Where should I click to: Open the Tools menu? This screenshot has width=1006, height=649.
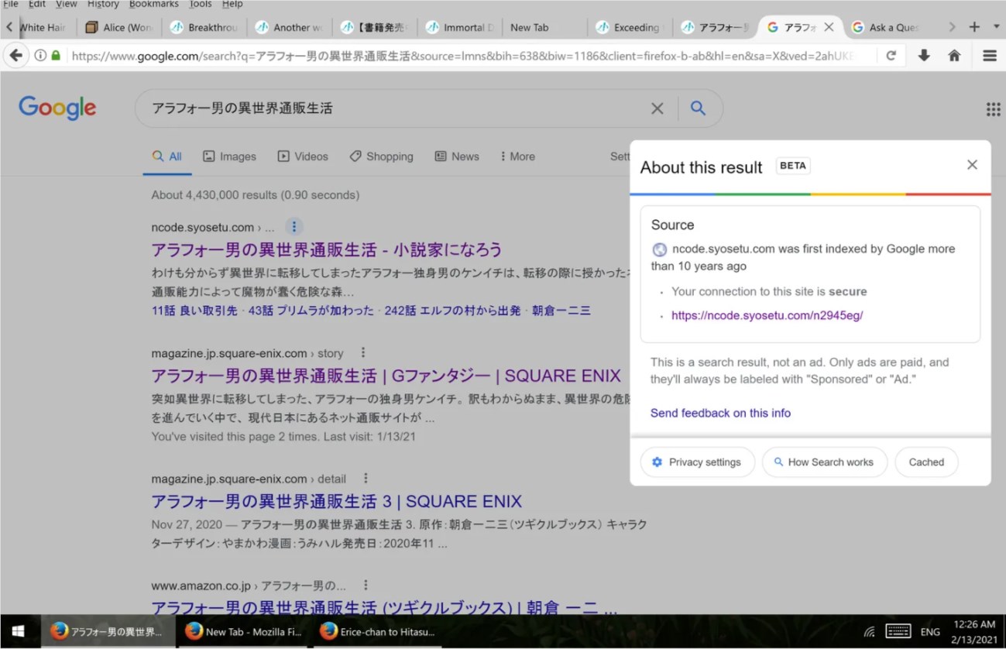[201, 4]
